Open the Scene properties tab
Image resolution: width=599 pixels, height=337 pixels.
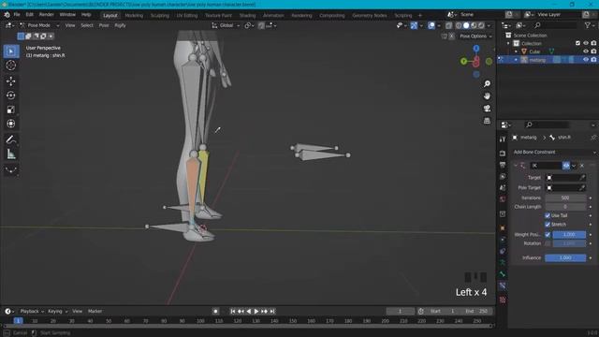pyautogui.click(x=503, y=187)
